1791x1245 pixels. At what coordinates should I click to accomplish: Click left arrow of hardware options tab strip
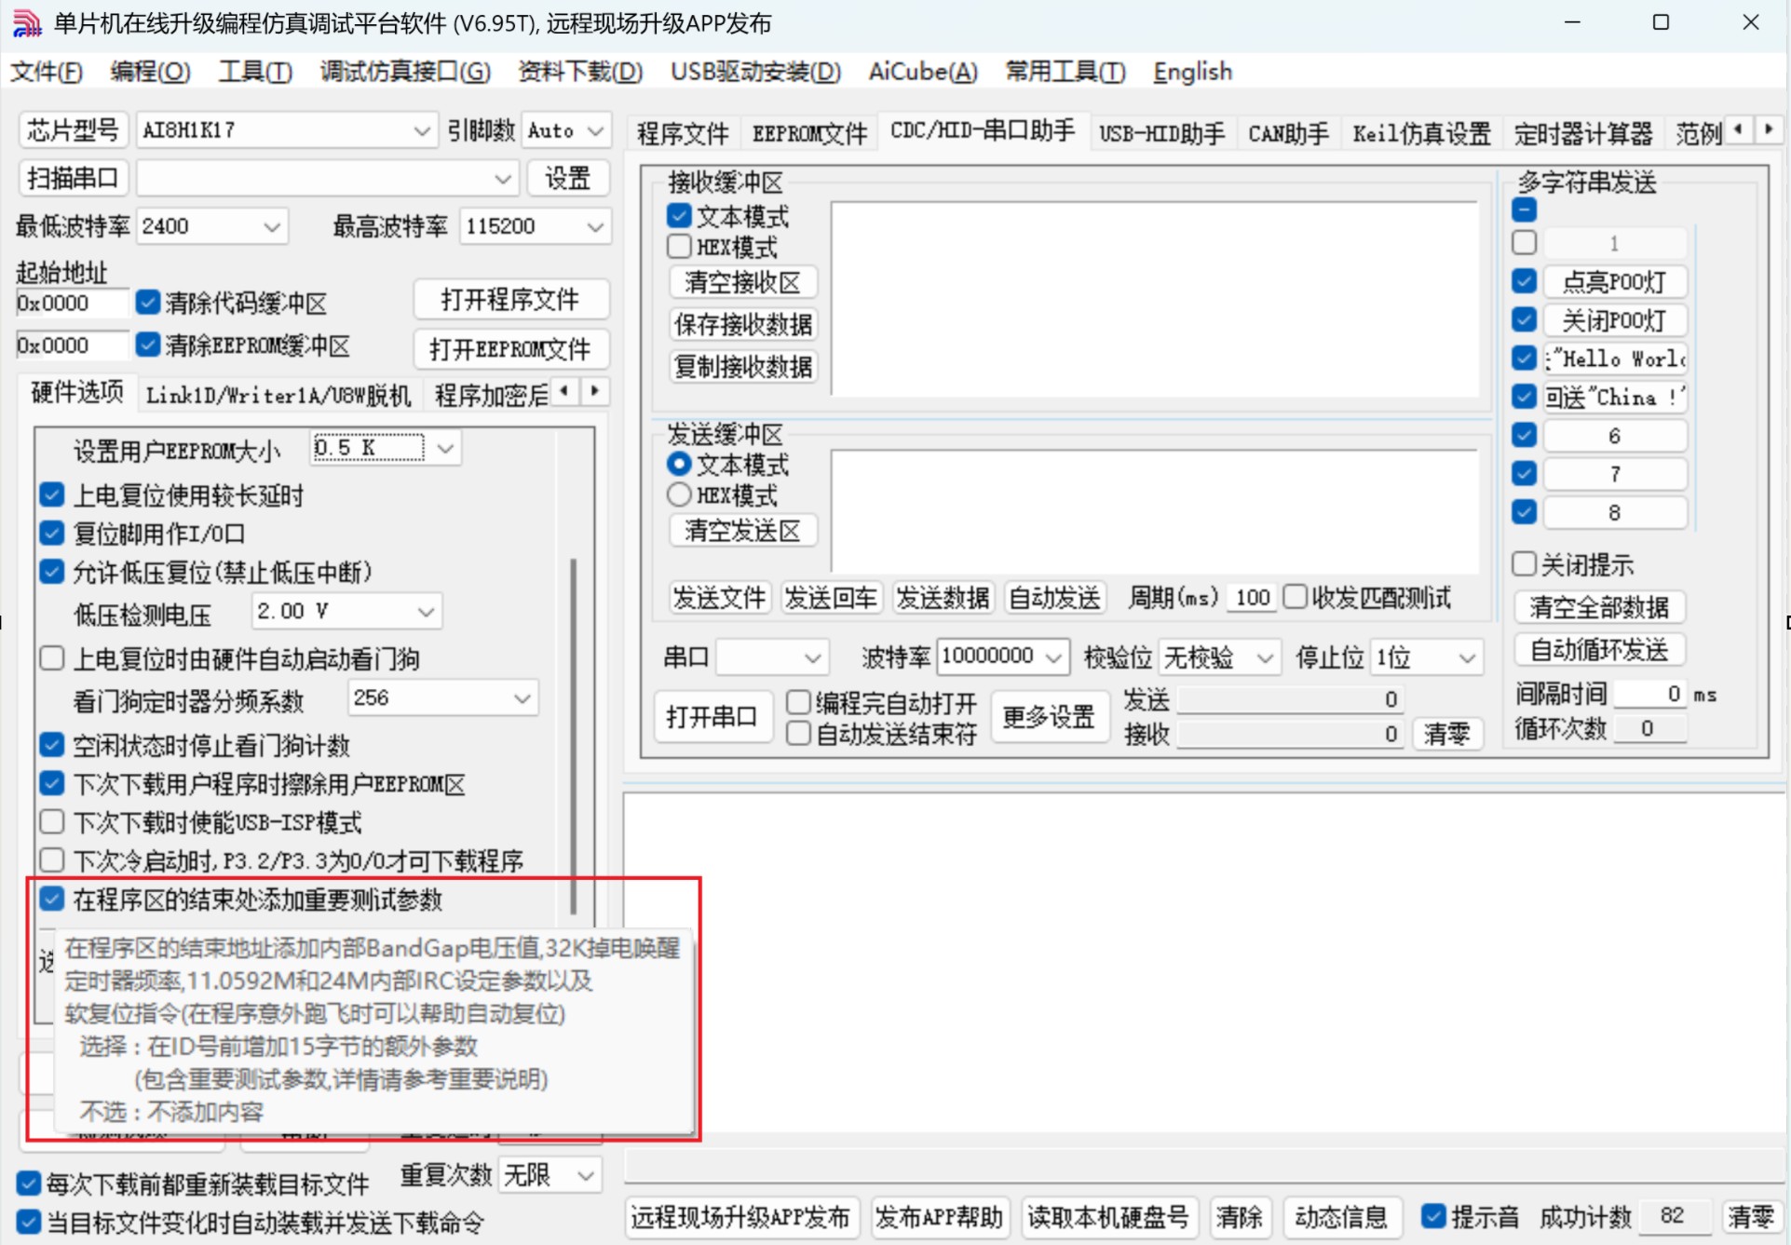(x=564, y=392)
